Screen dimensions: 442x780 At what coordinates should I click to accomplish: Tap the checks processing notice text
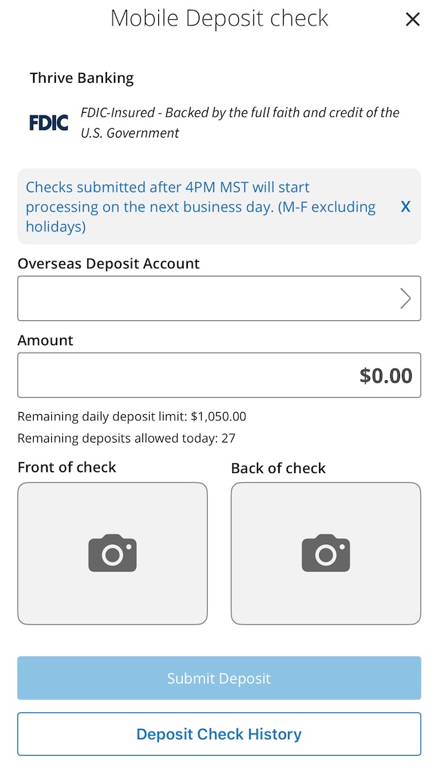tap(200, 207)
